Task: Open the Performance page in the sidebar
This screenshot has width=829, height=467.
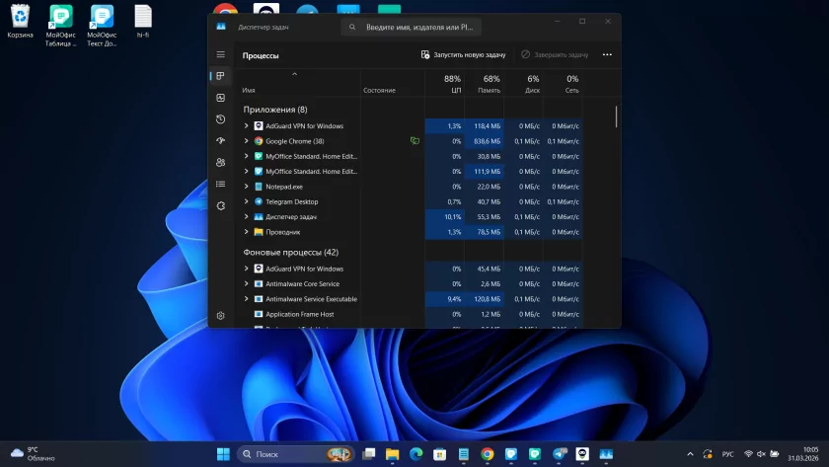Action: 220,98
